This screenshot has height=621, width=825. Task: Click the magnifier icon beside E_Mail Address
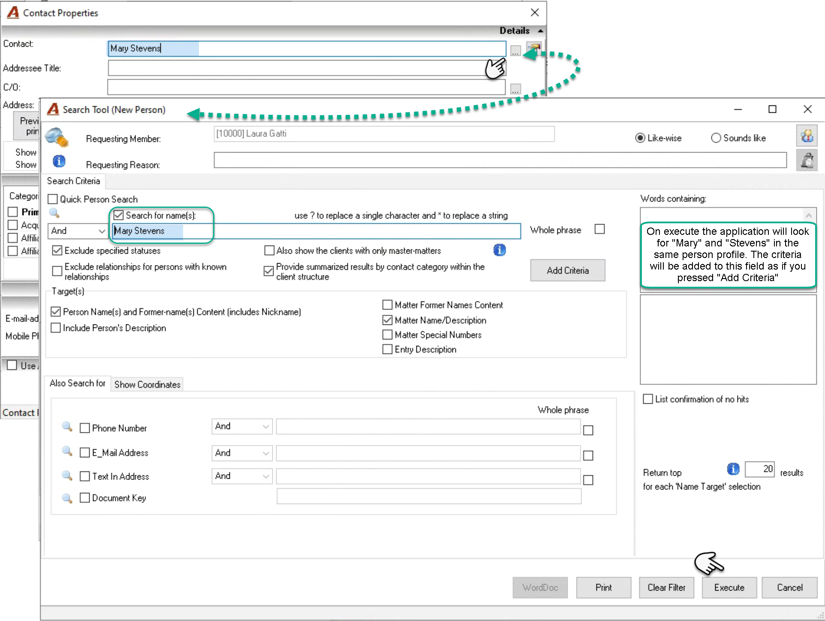(67, 451)
